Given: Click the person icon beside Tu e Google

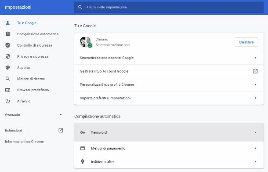Looking at the screenshot, I should [x=7, y=23].
